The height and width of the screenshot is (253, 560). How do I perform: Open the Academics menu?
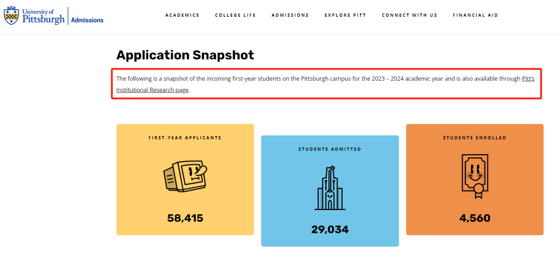pyautogui.click(x=182, y=16)
